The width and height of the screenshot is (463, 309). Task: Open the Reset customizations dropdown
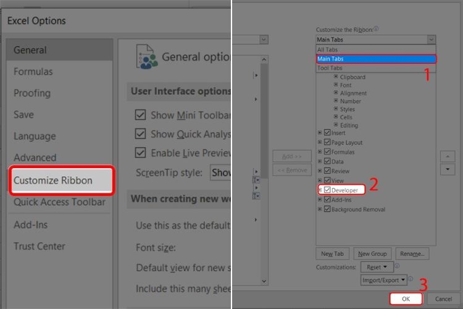tap(377, 267)
